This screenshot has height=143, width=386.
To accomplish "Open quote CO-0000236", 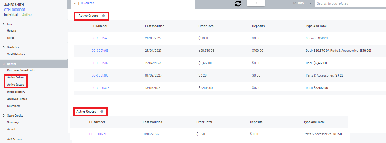I will coord(98,134).
